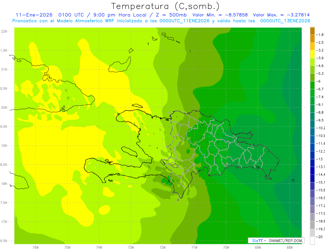Click the "-1.8" colorbar label
Image resolution: width=325 pixels, height=251 pixels.
pyautogui.click(x=320, y=35)
